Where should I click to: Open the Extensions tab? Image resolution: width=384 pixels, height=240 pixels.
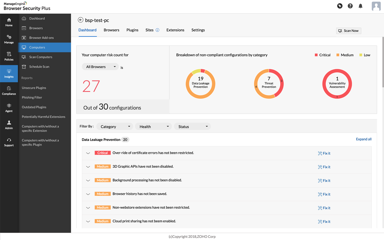pos(175,30)
